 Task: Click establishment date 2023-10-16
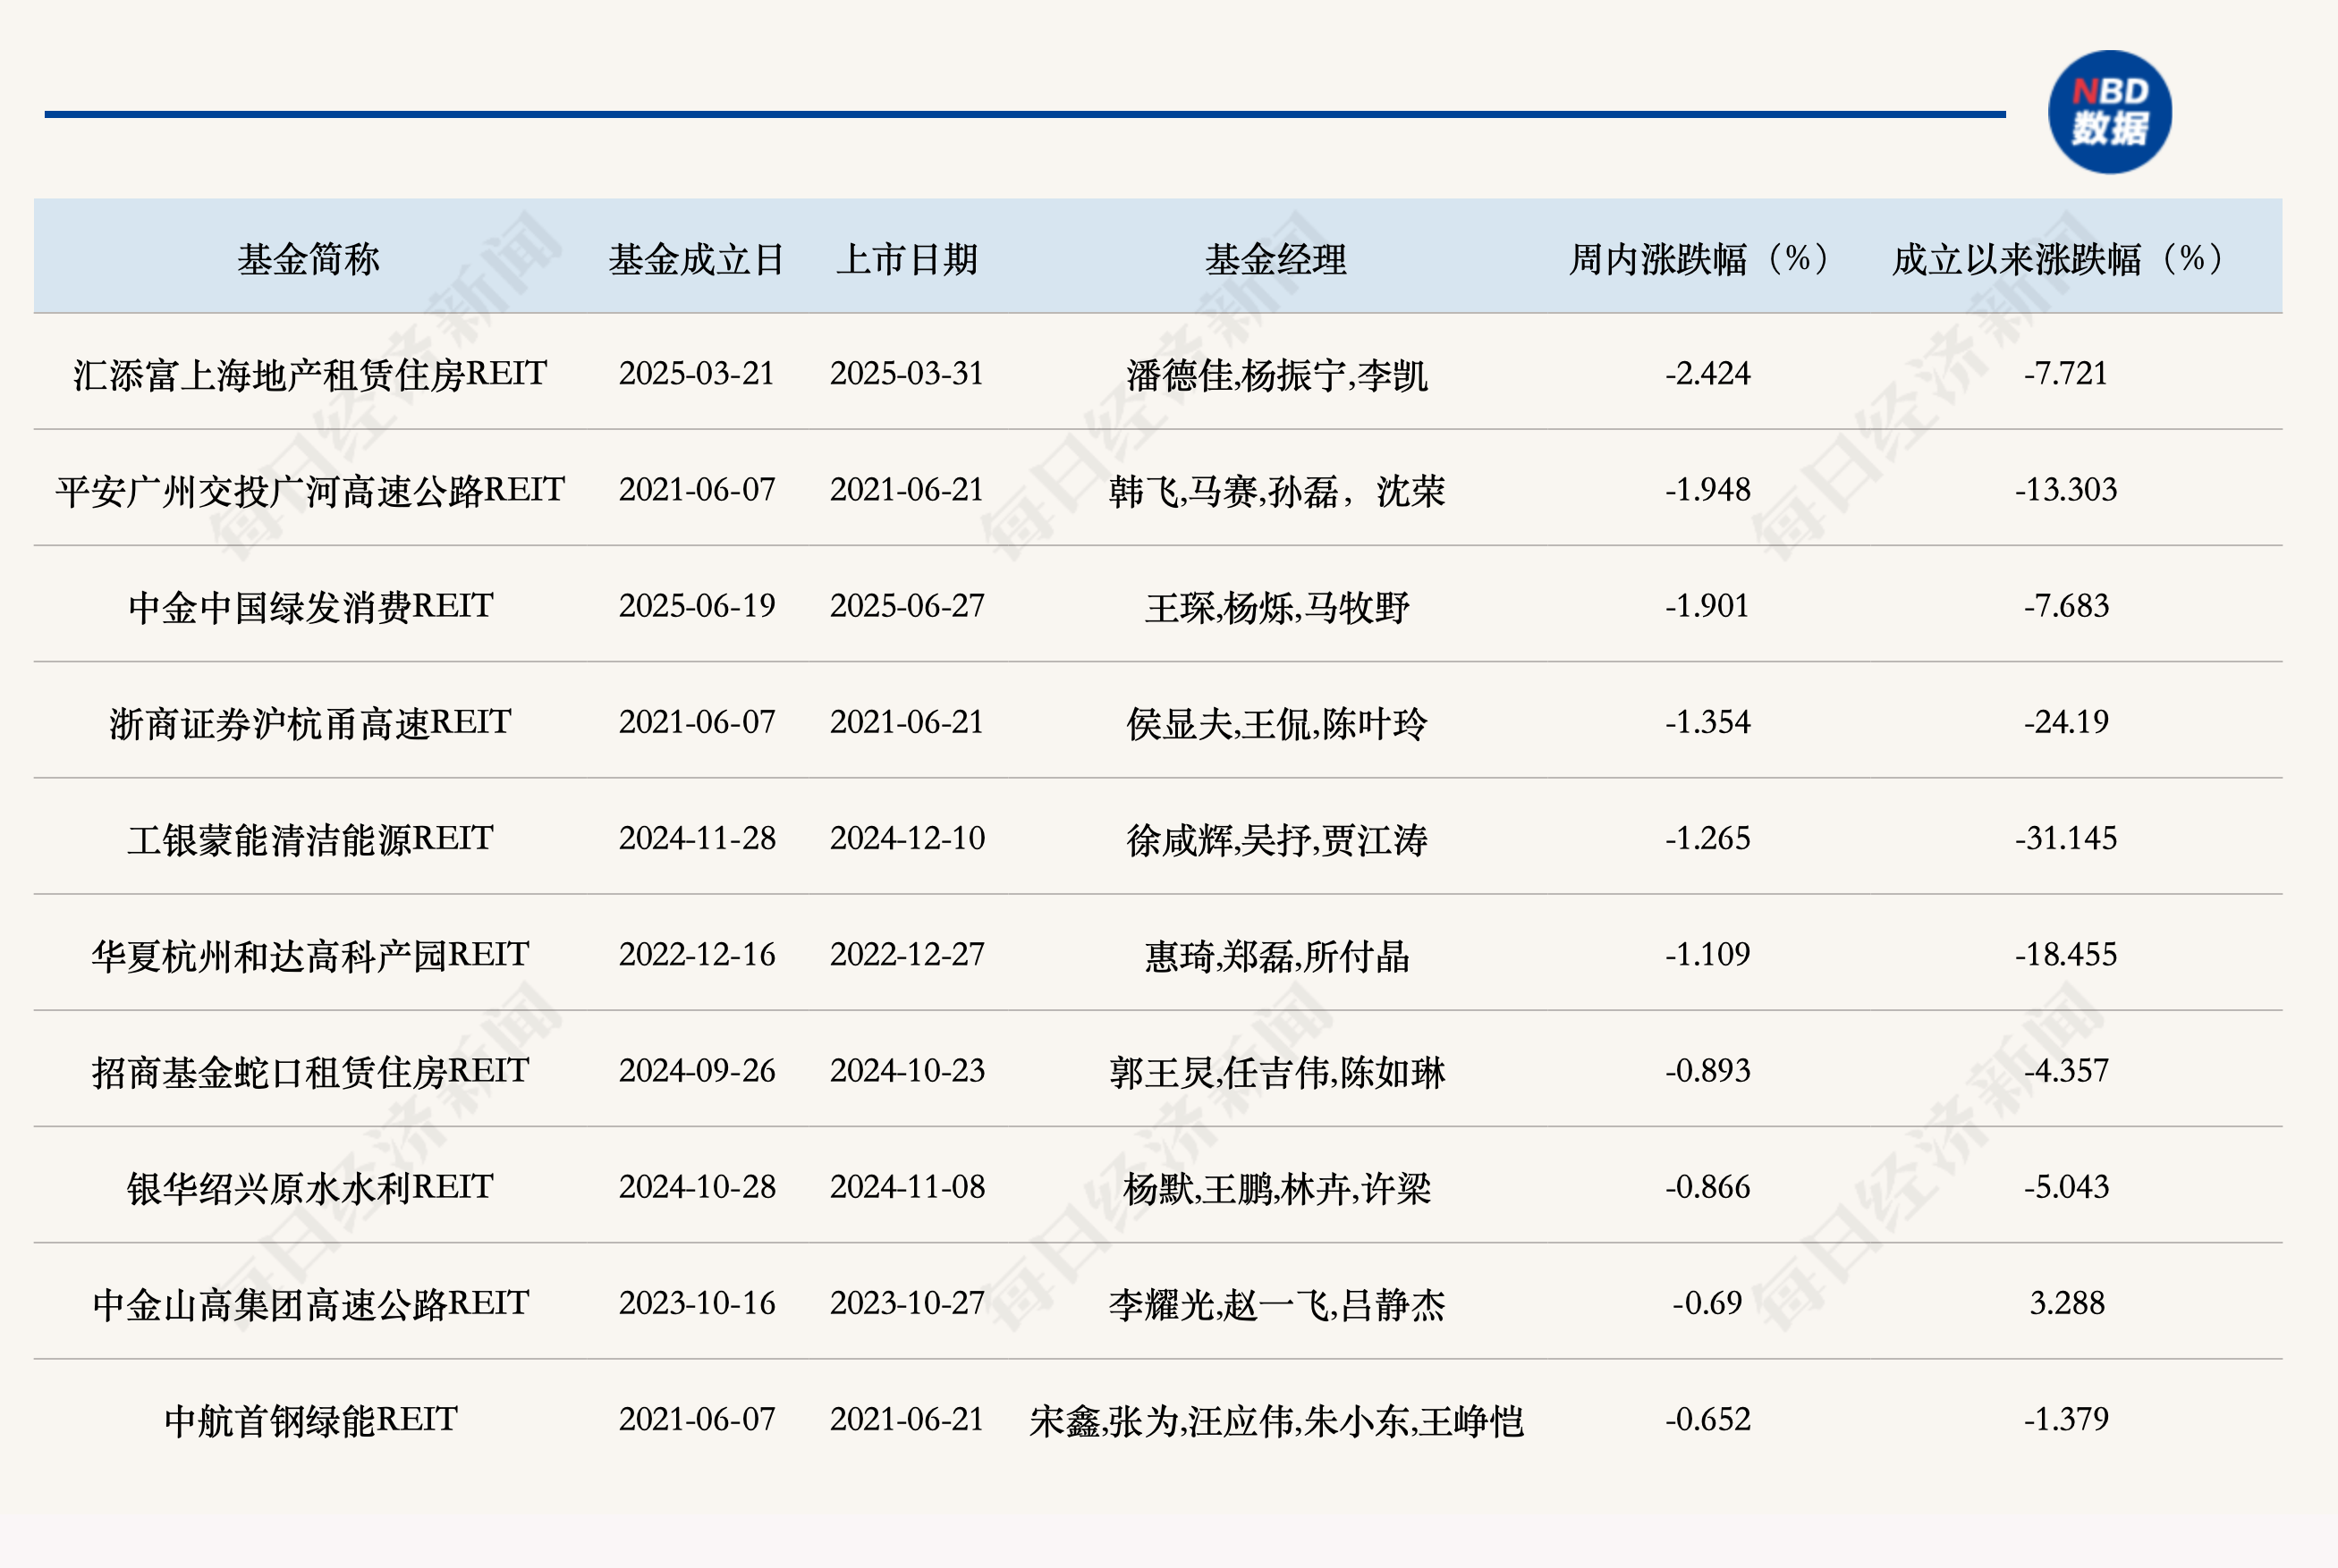pos(696,1302)
